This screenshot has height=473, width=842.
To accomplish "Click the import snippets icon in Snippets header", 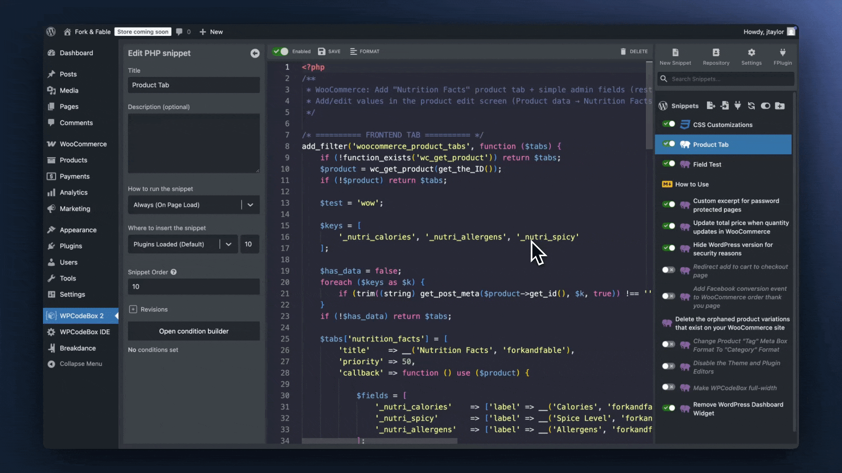I will [724, 106].
